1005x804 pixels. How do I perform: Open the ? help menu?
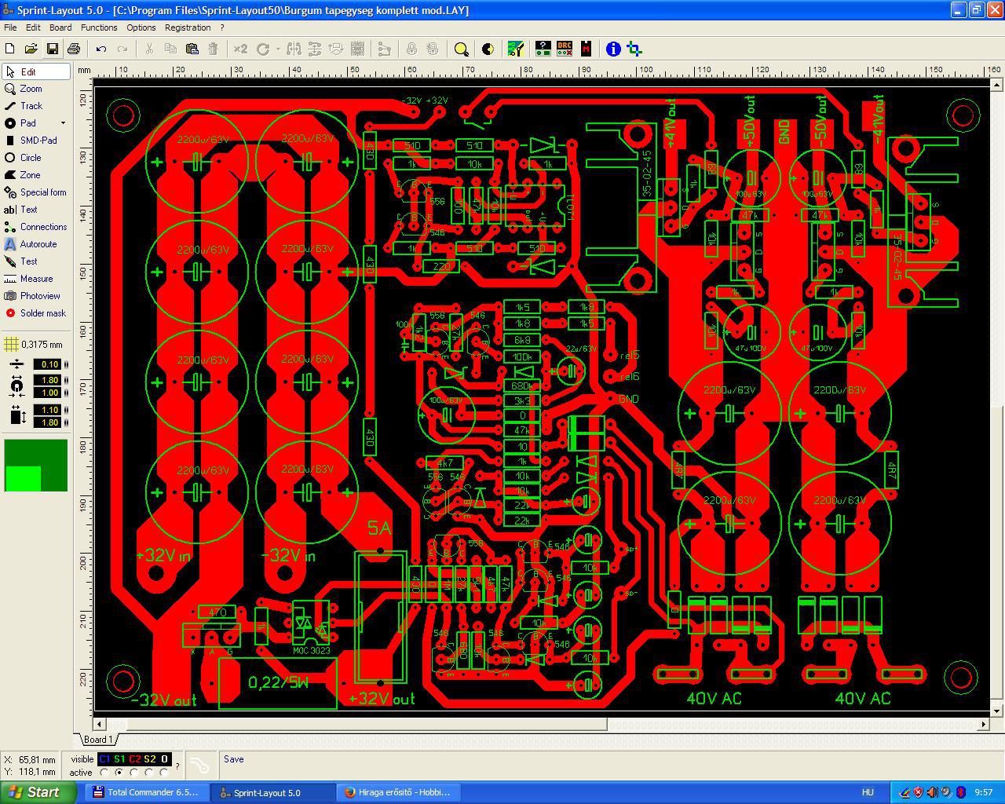(x=222, y=27)
